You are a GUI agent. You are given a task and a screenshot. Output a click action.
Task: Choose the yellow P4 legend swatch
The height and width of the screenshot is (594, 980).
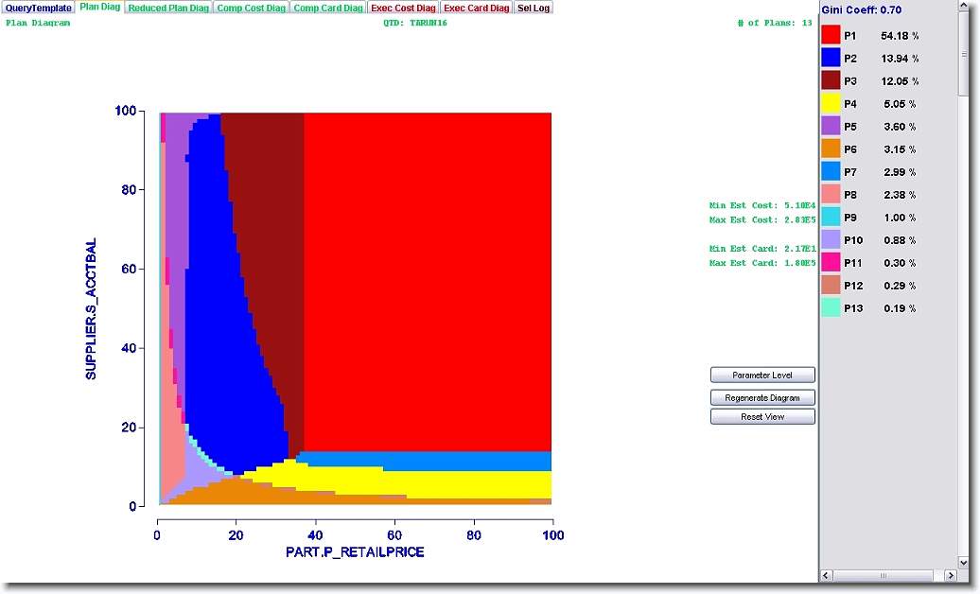click(x=831, y=103)
